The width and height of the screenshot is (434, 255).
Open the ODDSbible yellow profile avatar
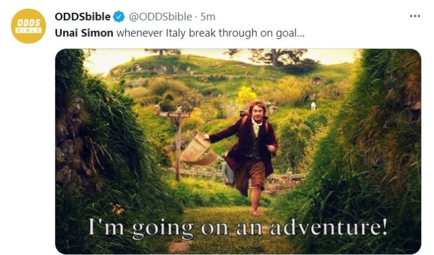point(29,26)
